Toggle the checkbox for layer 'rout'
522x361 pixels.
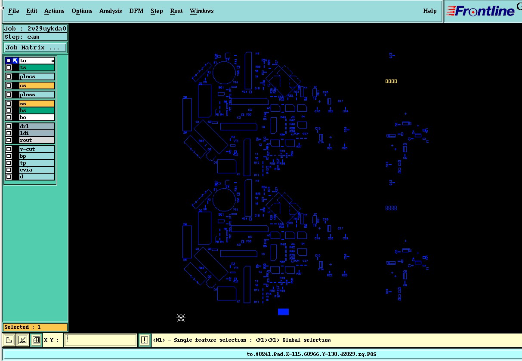(9, 140)
